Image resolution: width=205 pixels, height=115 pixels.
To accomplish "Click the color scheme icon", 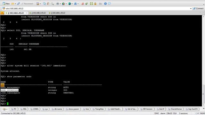I will [x=63, y=4].
